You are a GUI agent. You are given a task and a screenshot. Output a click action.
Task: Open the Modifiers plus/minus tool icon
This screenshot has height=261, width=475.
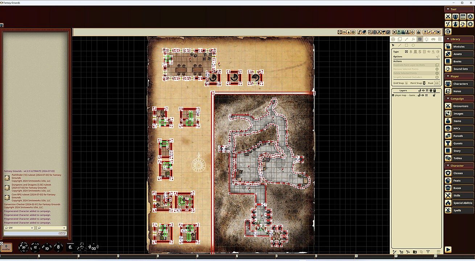[448, 24]
